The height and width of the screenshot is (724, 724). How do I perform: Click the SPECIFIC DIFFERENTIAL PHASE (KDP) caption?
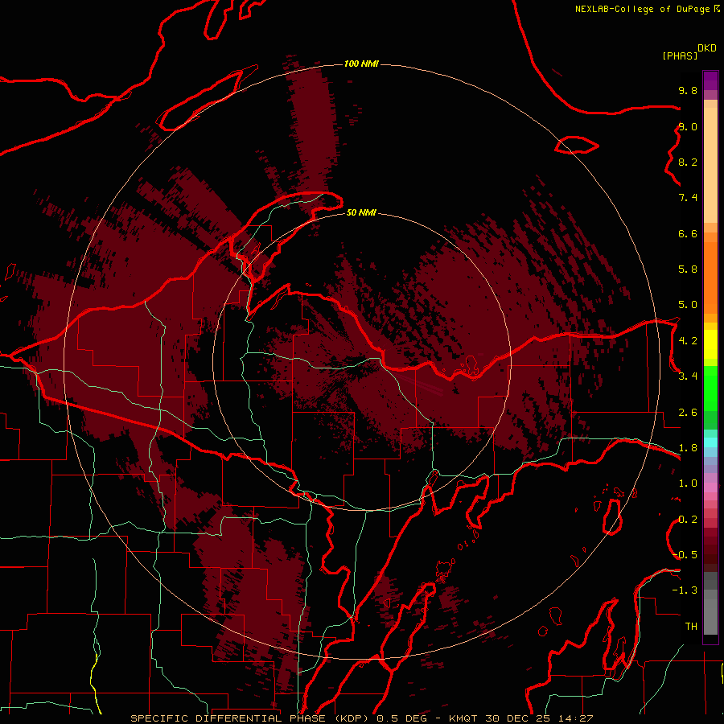(x=251, y=718)
